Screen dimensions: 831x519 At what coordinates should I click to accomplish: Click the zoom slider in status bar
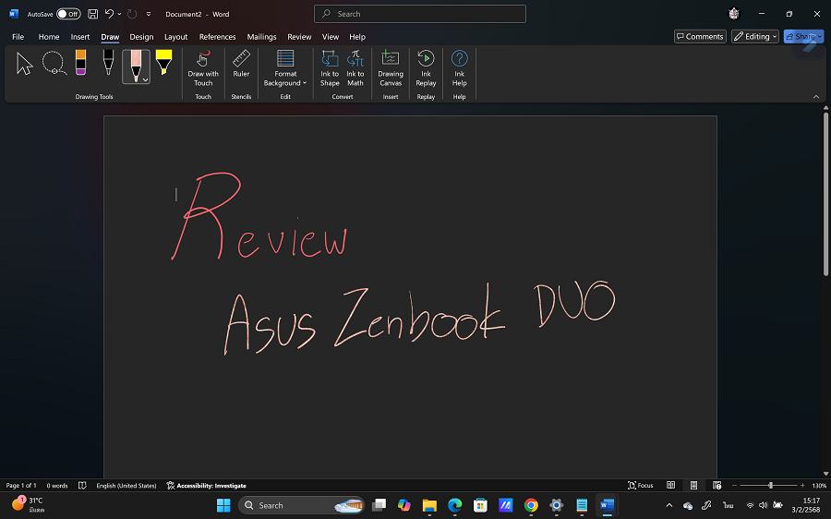770,485
